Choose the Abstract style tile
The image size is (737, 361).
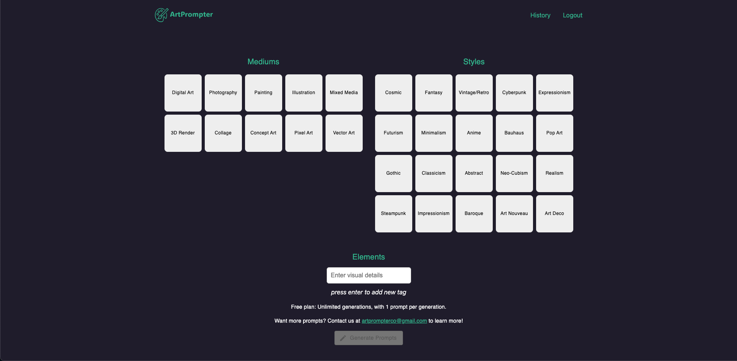pyautogui.click(x=474, y=174)
